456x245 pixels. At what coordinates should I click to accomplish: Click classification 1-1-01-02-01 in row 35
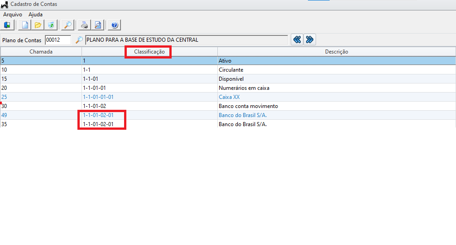[x=149, y=124]
